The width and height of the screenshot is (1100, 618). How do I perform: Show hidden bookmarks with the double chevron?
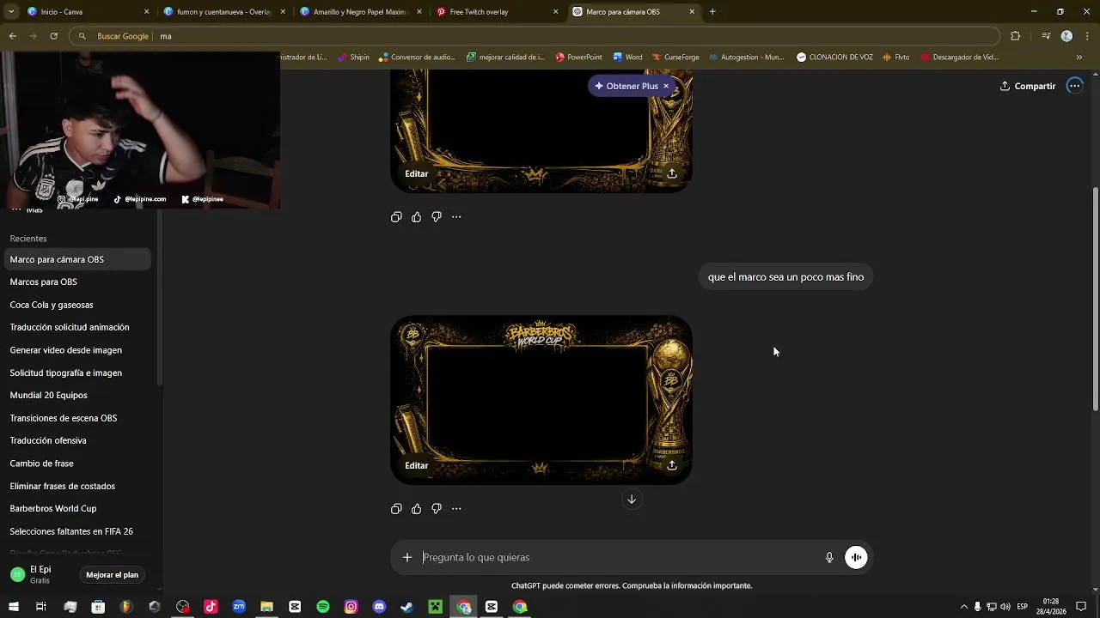[1079, 58]
